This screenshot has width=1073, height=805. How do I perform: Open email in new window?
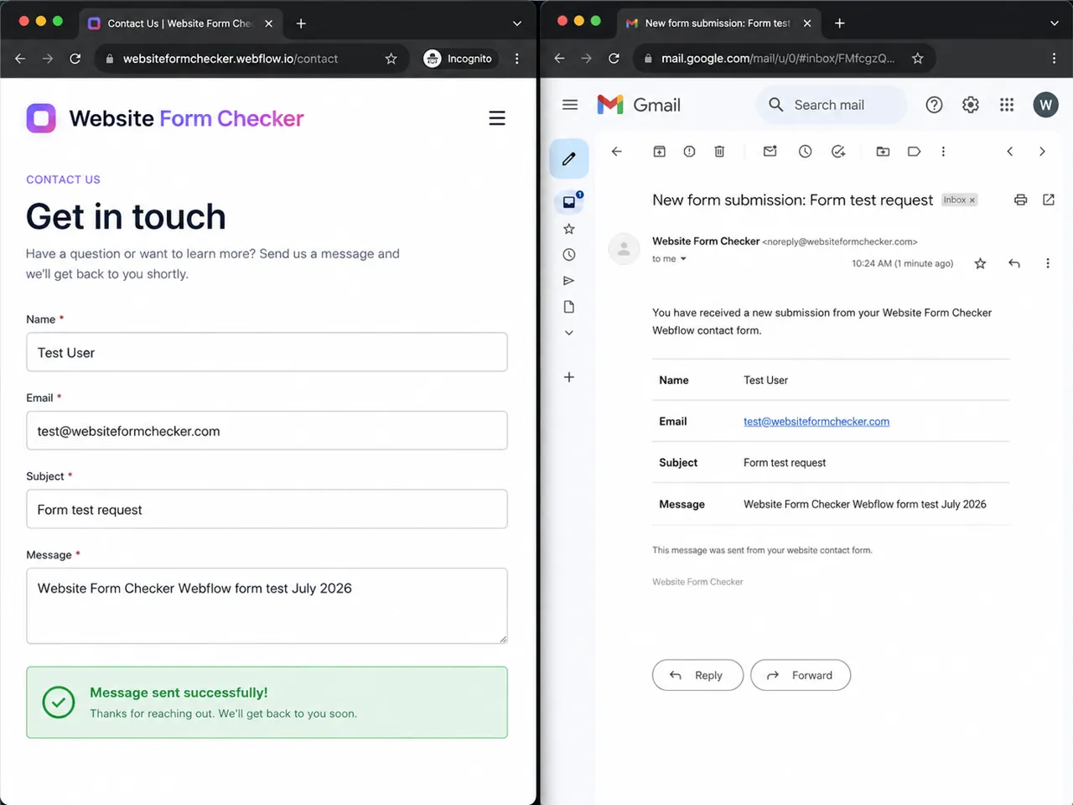point(1049,200)
